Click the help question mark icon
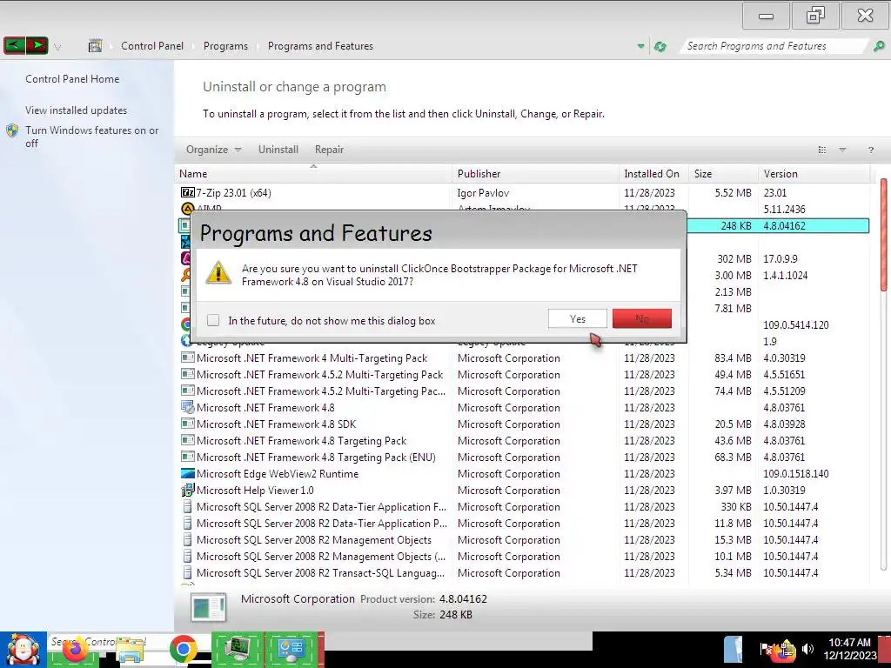 tap(870, 150)
